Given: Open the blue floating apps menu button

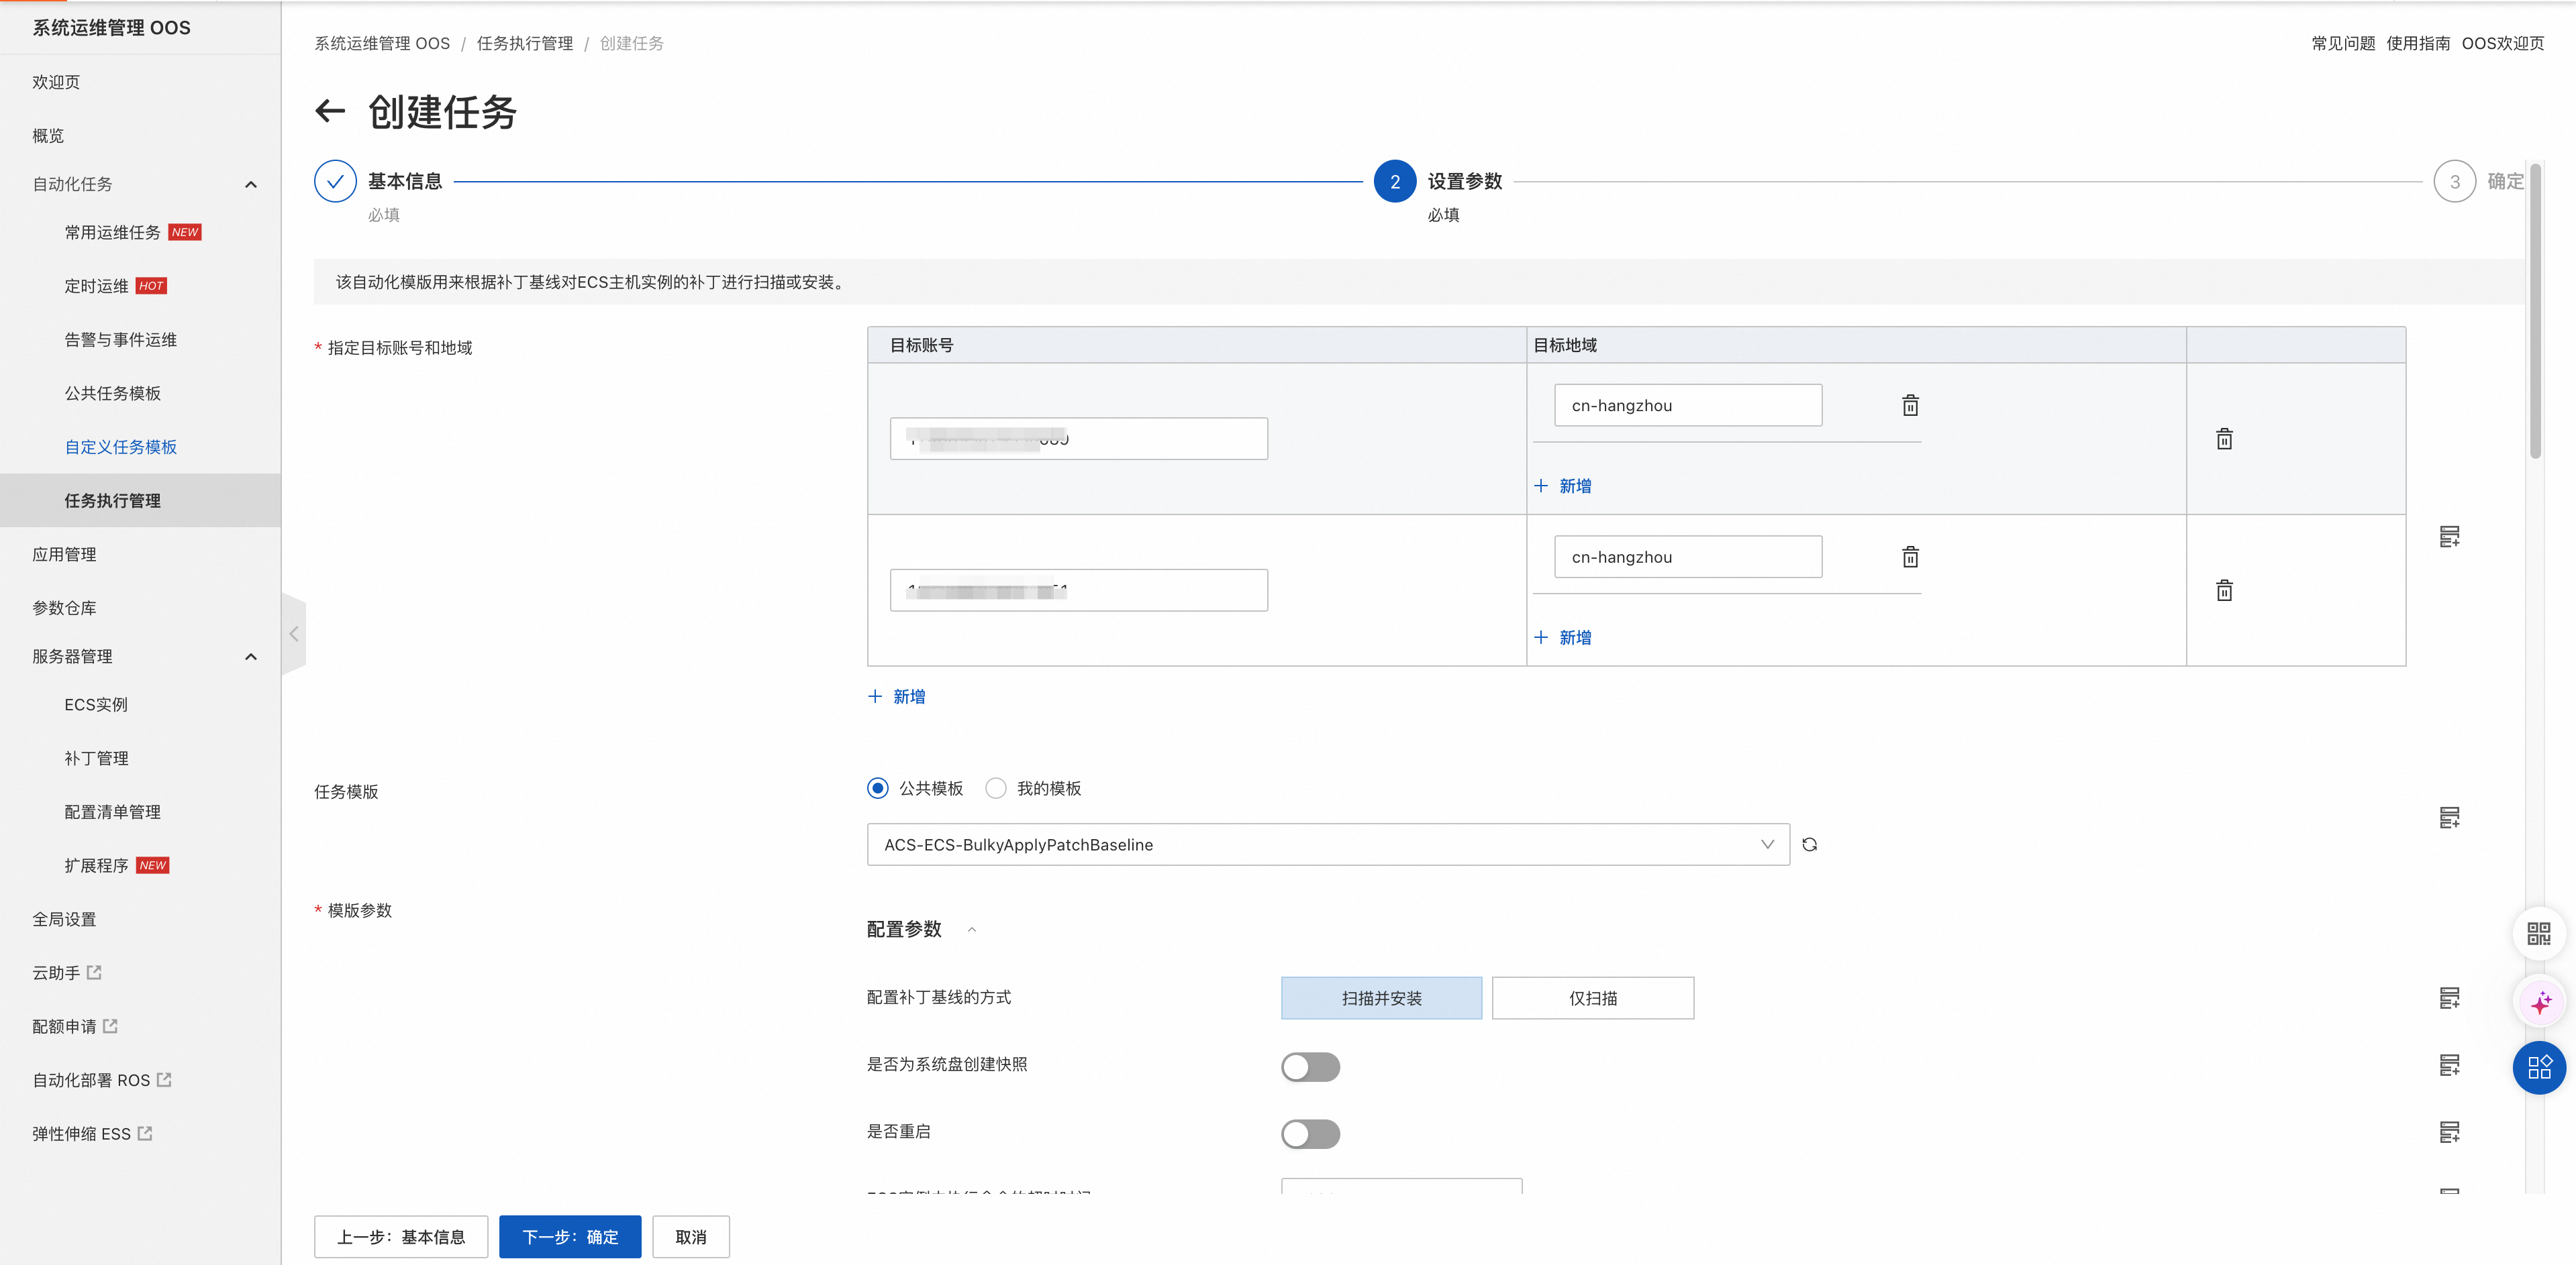Looking at the screenshot, I should pos(2539,1067).
